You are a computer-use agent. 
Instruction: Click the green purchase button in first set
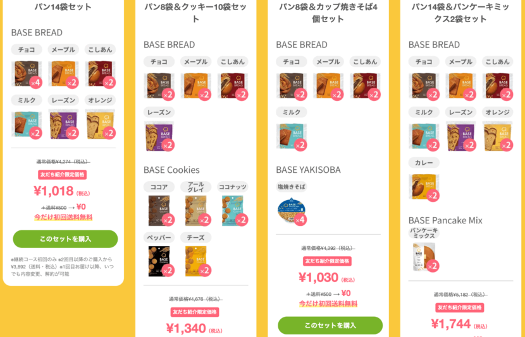(65, 239)
